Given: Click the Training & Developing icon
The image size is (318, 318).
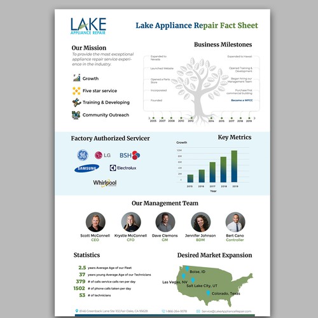Looking at the screenshot, I should pos(76,102).
